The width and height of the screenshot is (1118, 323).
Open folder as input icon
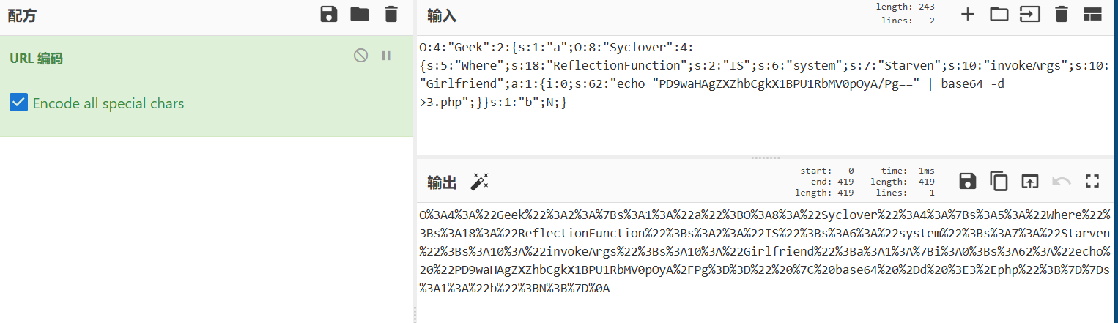click(x=999, y=14)
